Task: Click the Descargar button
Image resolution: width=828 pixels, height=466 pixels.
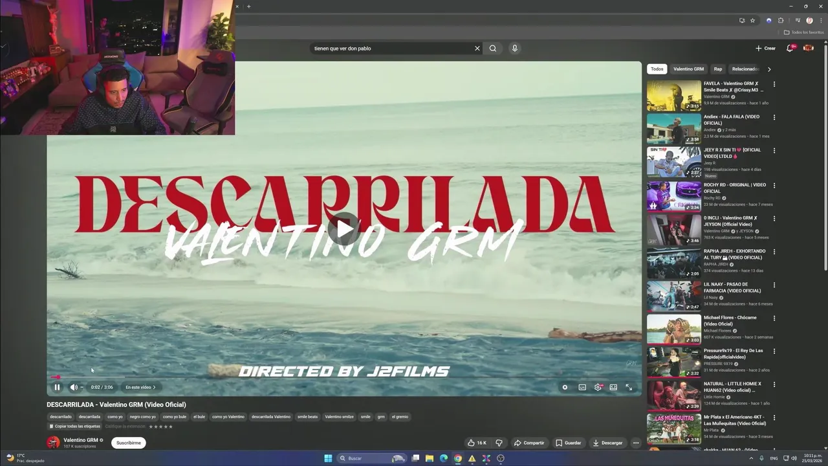Action: click(607, 443)
